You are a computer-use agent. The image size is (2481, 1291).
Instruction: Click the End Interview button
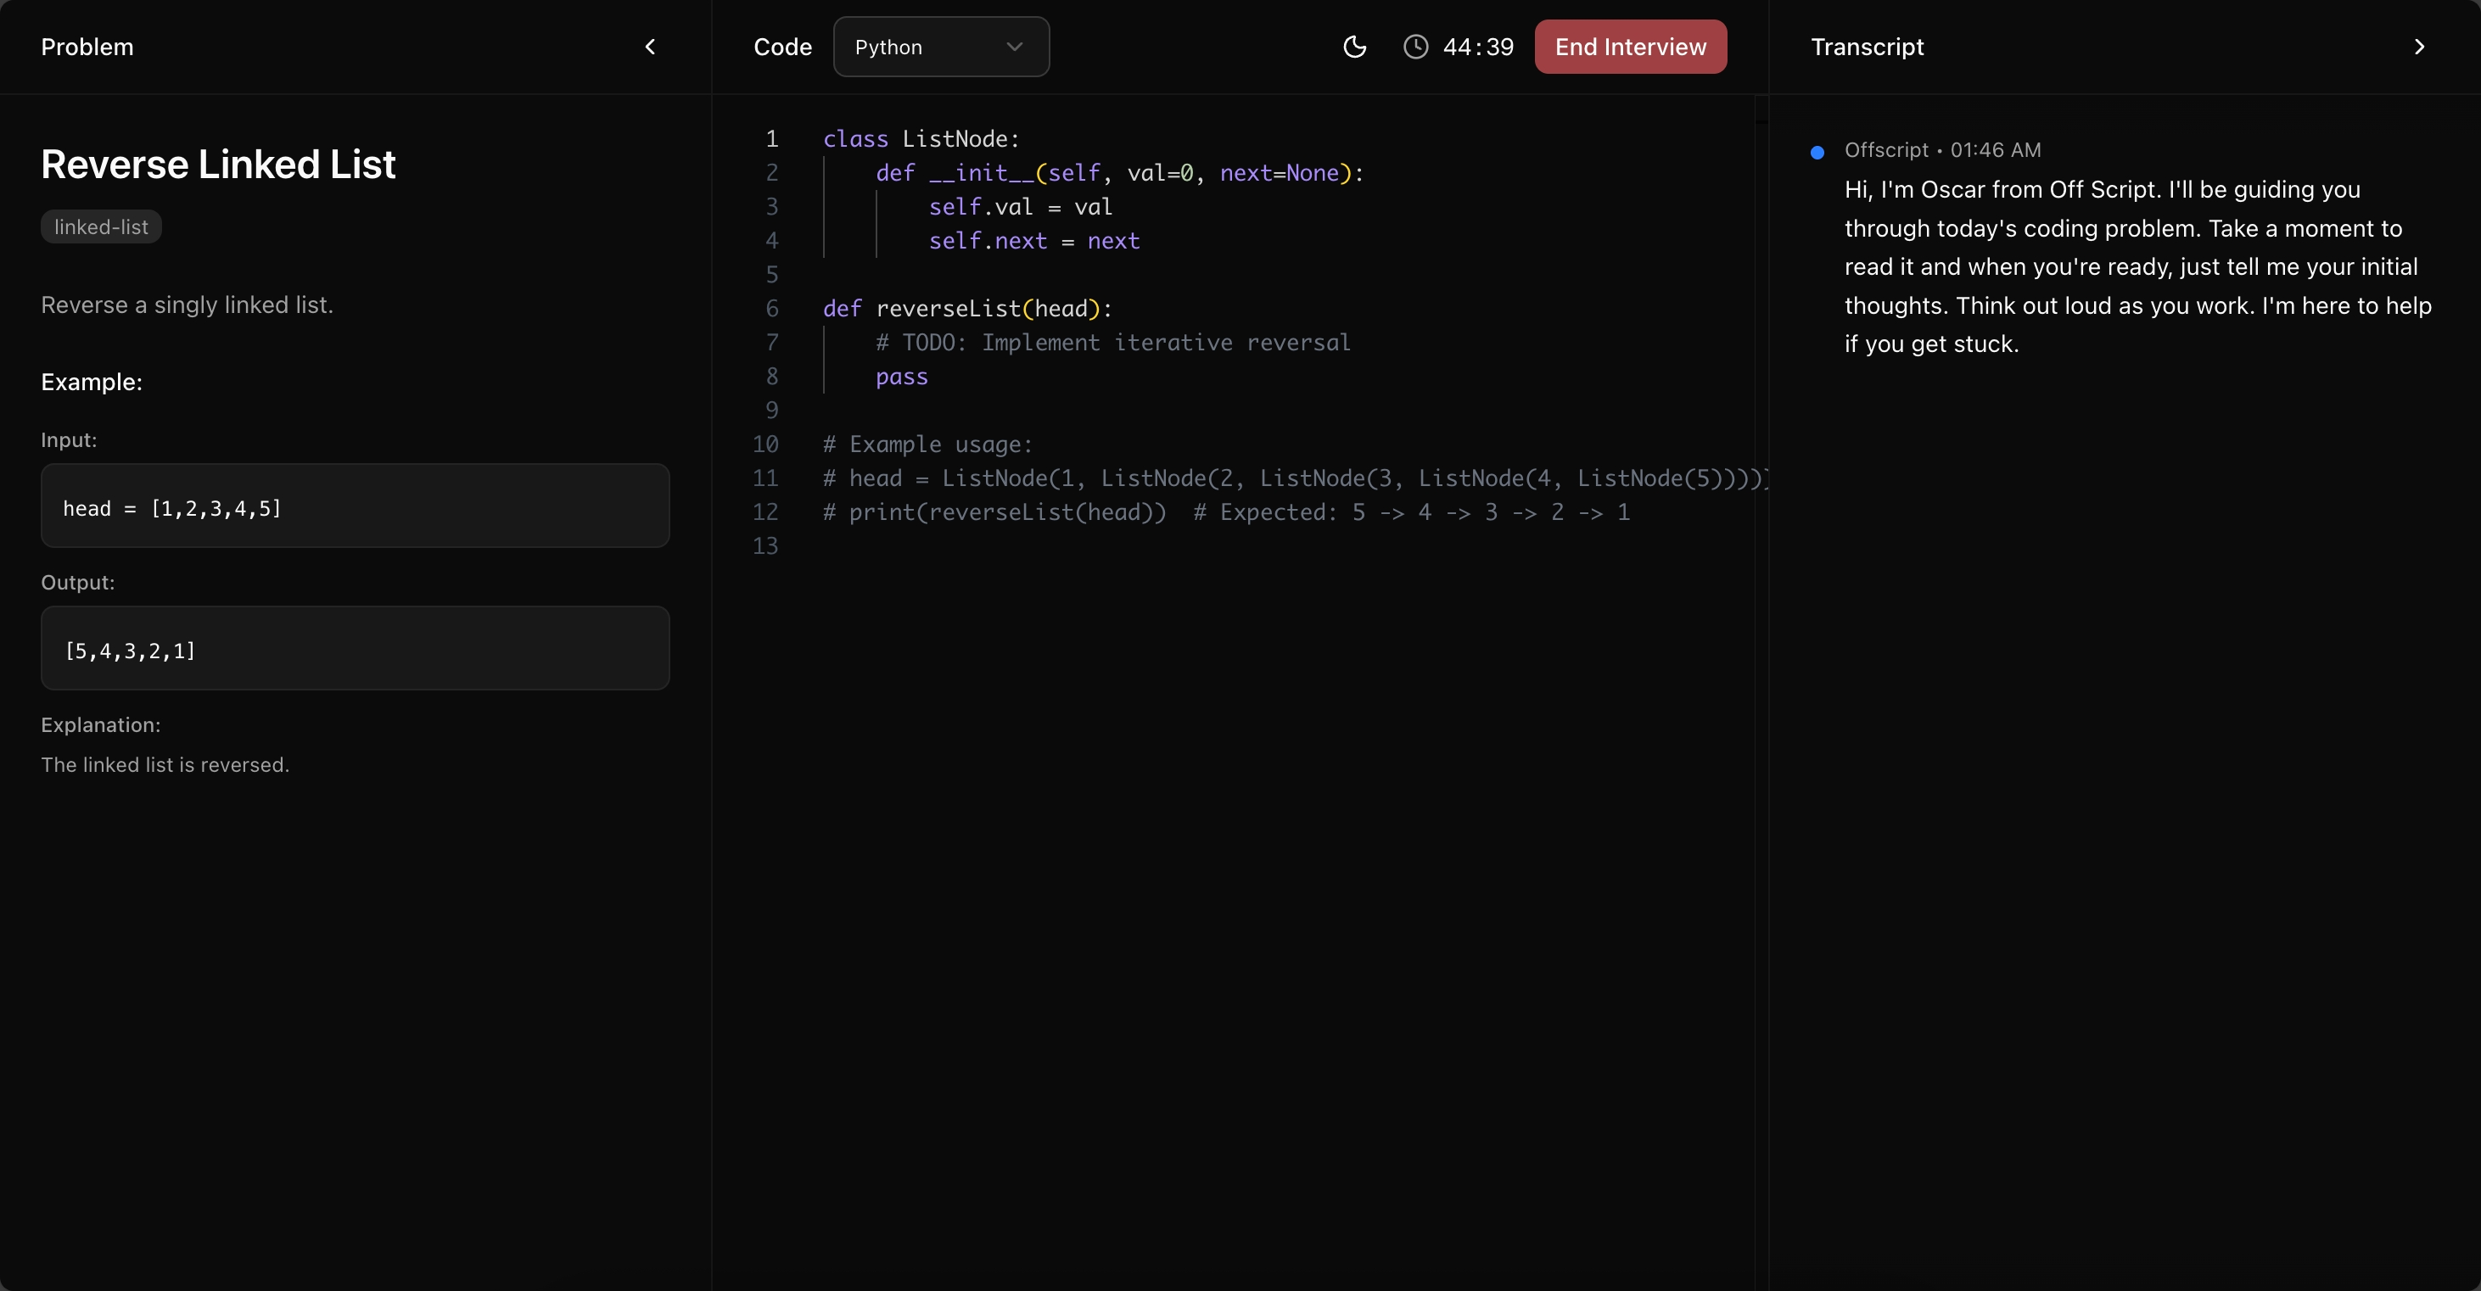coord(1630,48)
